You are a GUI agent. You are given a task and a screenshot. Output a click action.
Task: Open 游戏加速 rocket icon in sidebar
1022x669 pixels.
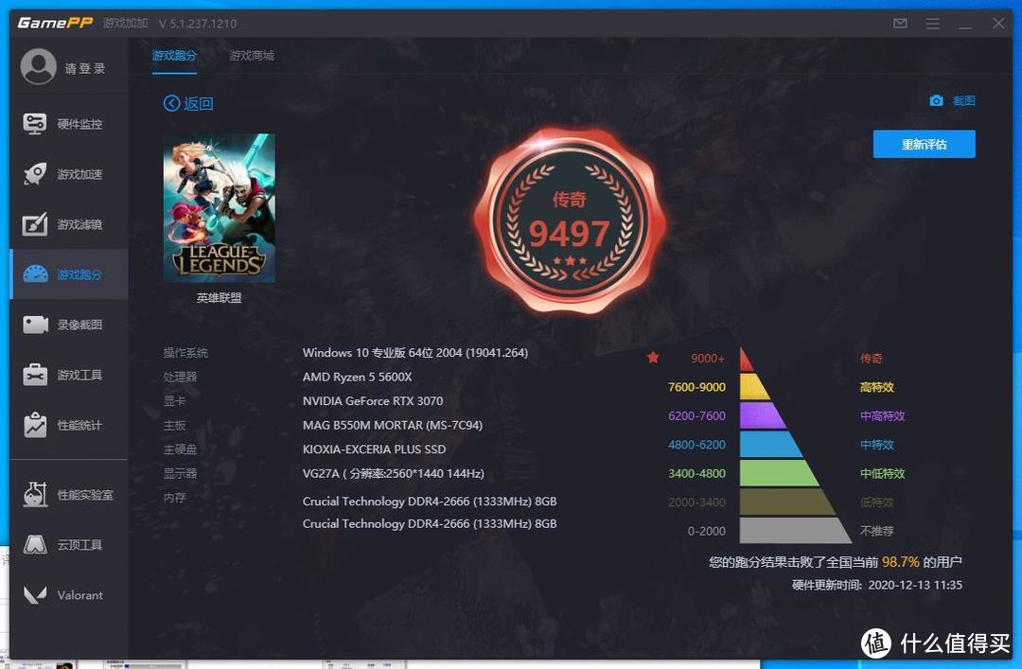click(x=35, y=174)
